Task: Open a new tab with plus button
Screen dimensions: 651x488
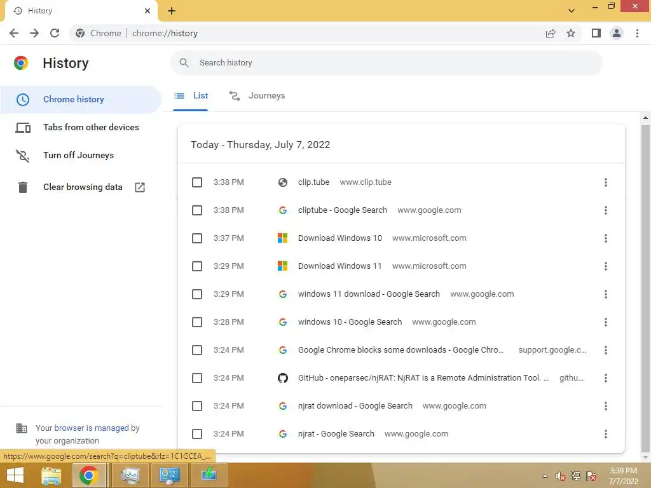Action: [172, 11]
